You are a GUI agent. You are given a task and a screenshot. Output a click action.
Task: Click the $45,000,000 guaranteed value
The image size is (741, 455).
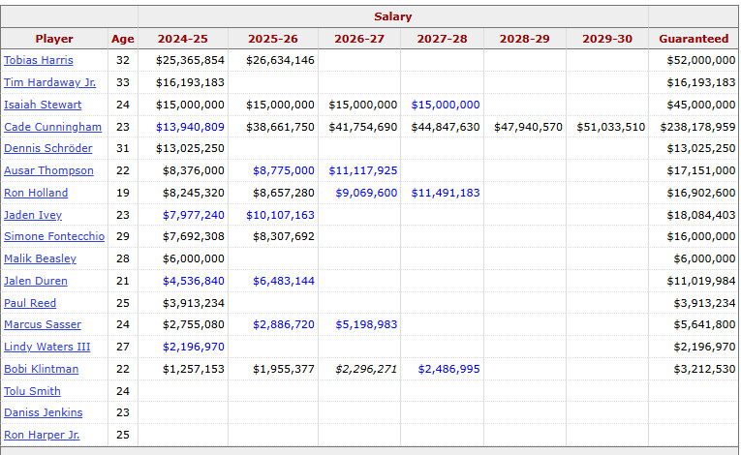pos(701,105)
